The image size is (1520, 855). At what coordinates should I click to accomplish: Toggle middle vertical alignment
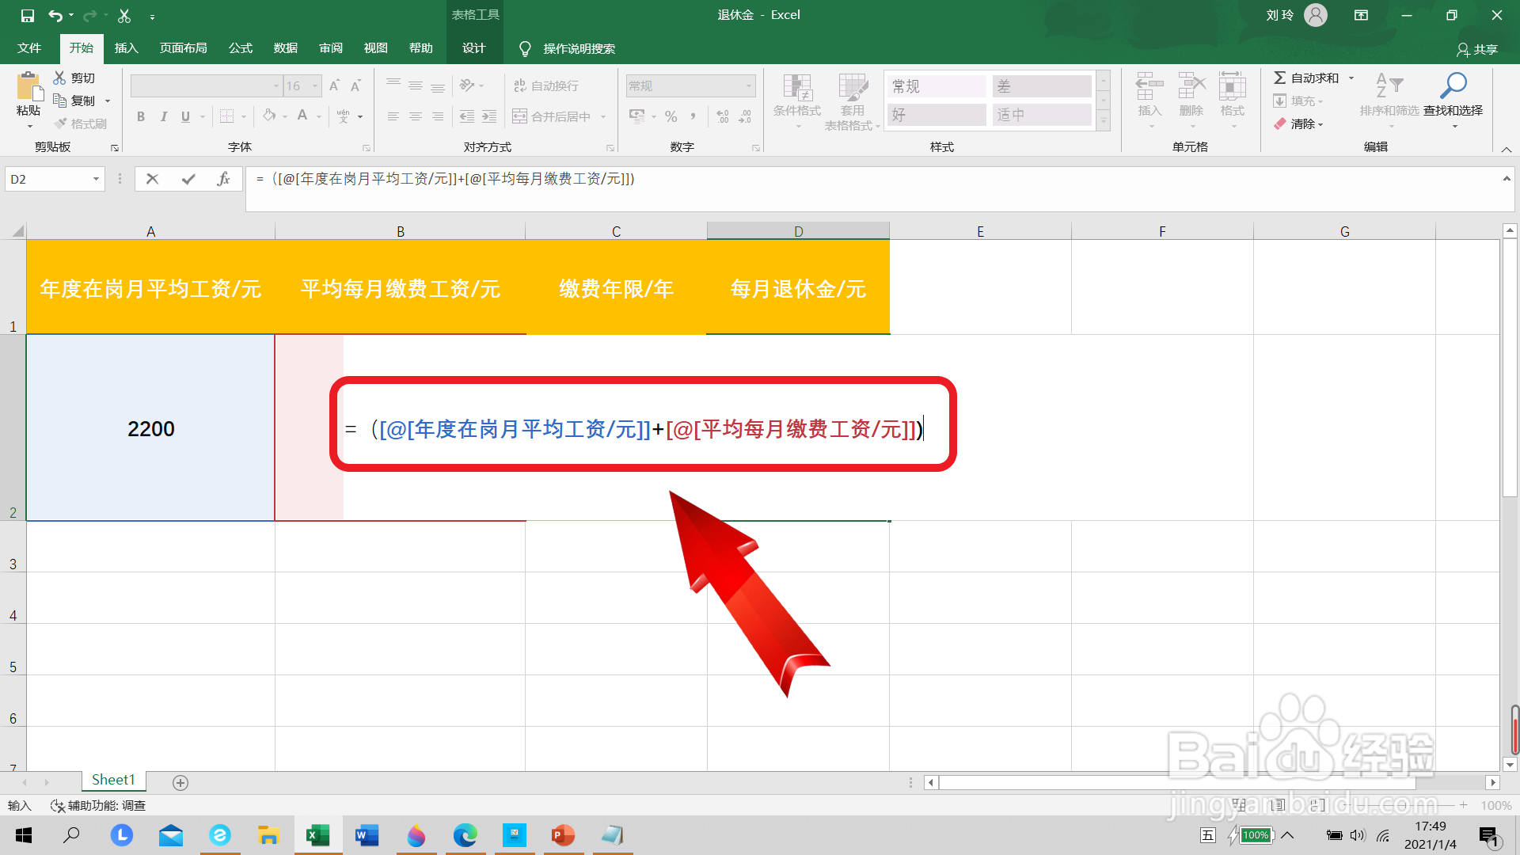tap(416, 85)
